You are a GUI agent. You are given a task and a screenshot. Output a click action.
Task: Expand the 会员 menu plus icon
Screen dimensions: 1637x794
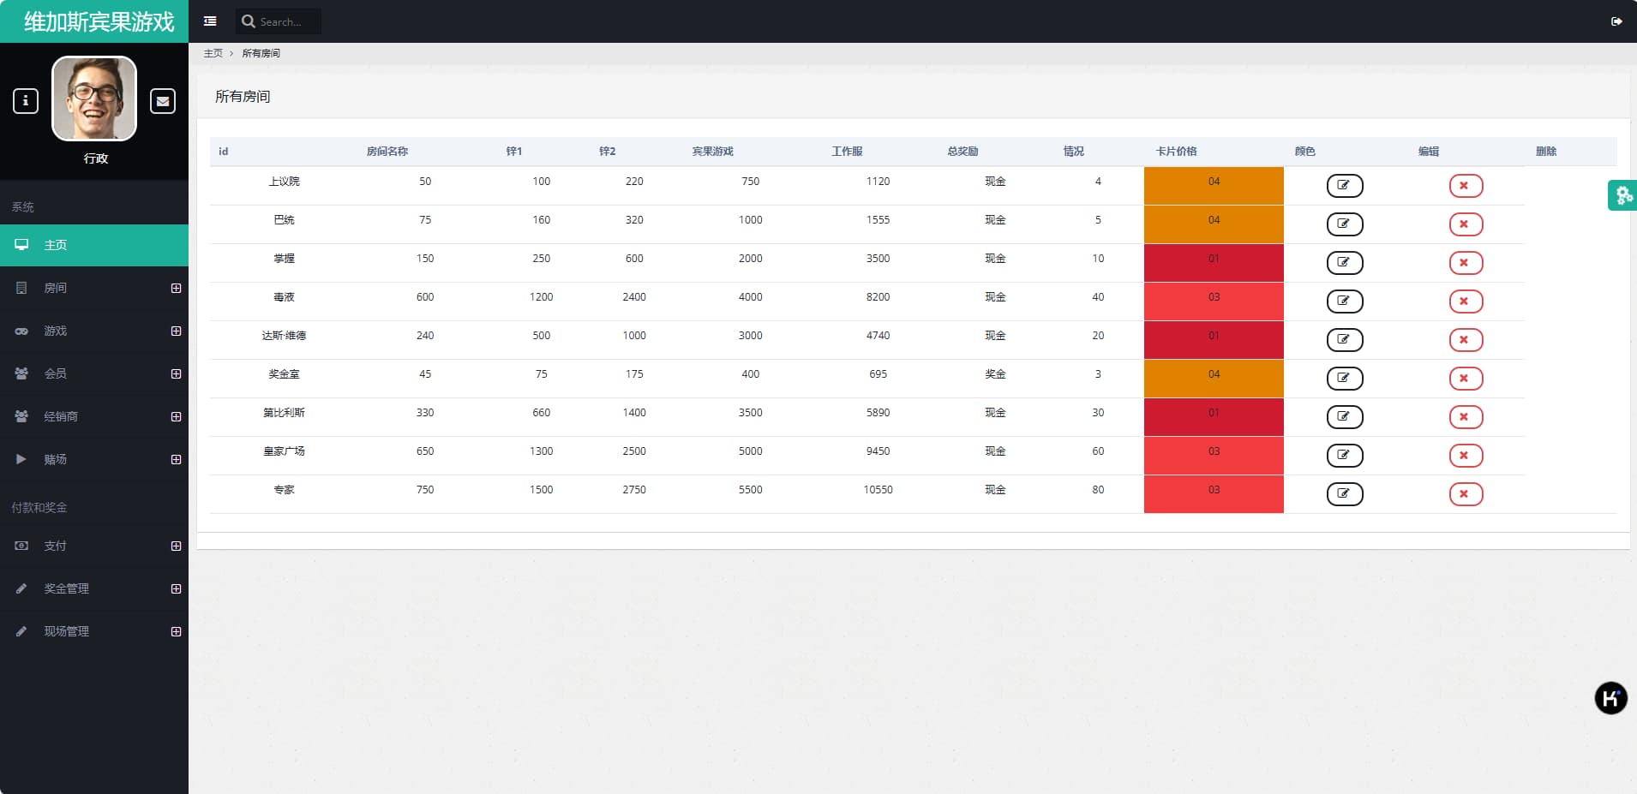point(176,373)
